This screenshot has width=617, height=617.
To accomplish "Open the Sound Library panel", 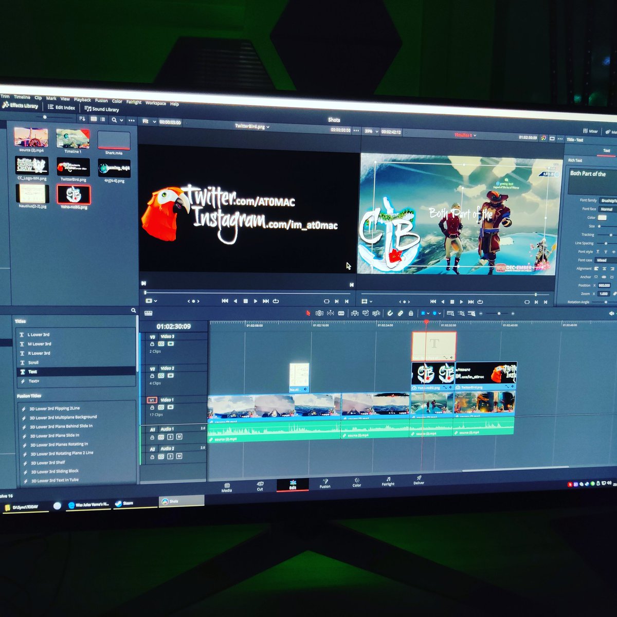I will (102, 109).
